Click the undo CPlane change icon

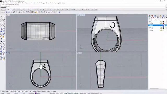(27, 12)
